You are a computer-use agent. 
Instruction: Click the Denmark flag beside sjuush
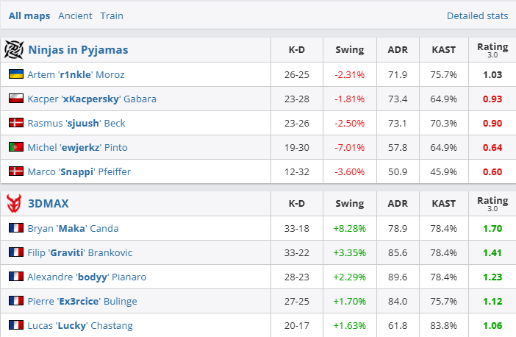[x=15, y=123]
